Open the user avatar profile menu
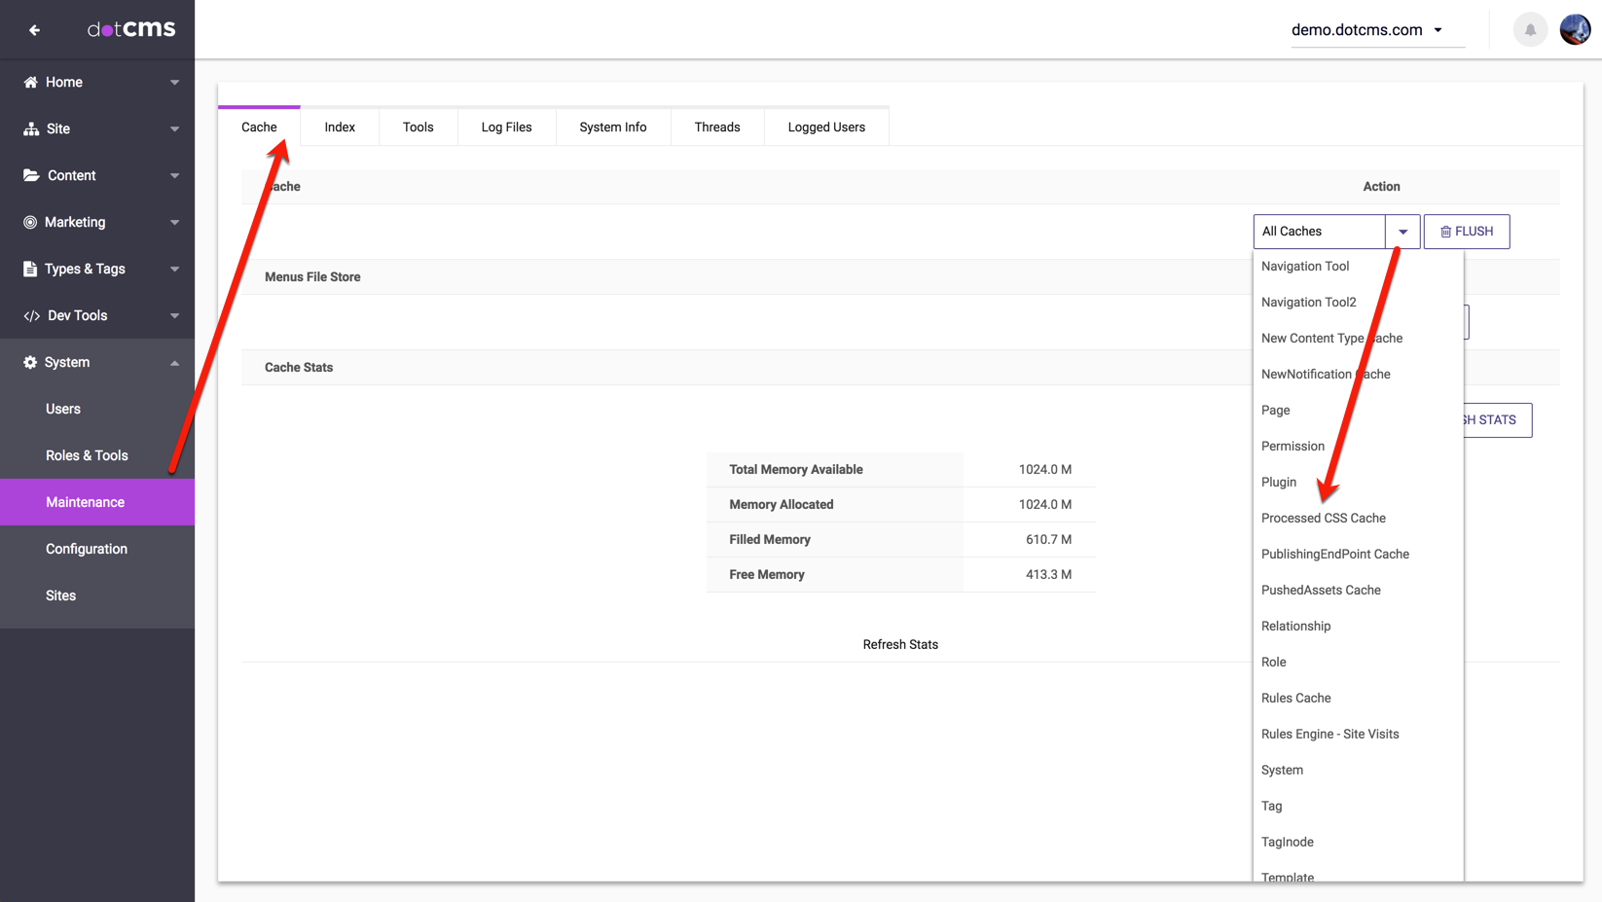This screenshot has width=1602, height=902. [1575, 30]
